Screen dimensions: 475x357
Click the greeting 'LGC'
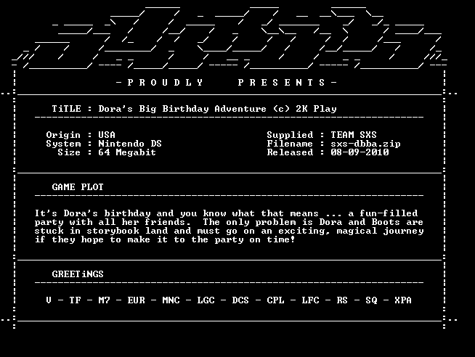(x=206, y=300)
